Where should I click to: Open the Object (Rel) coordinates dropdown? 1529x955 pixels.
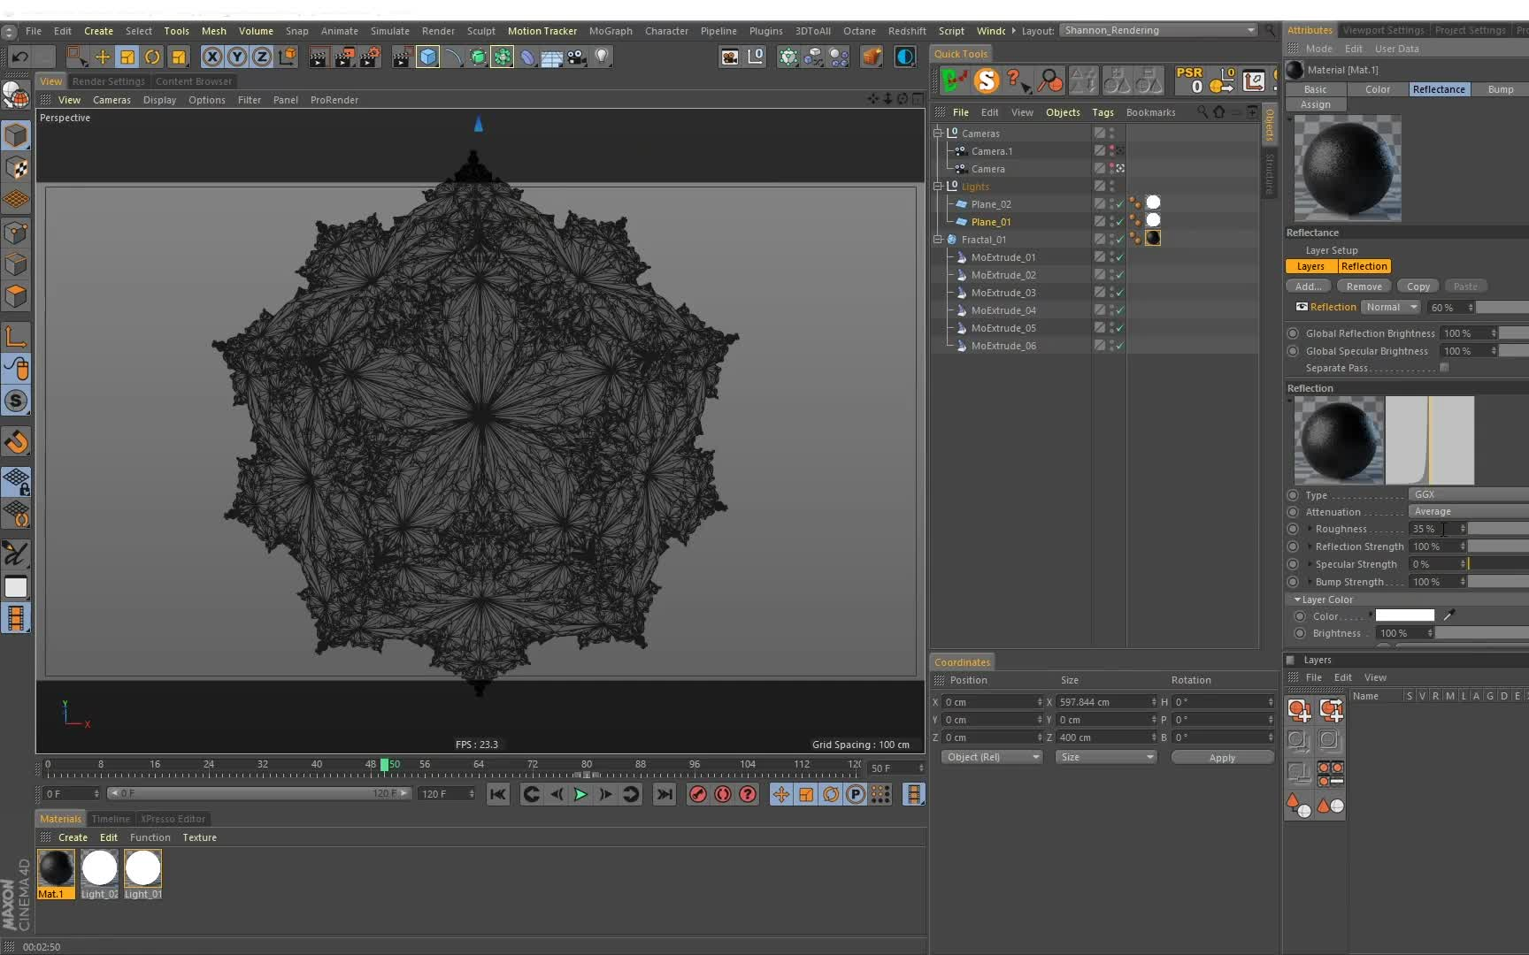coord(991,757)
